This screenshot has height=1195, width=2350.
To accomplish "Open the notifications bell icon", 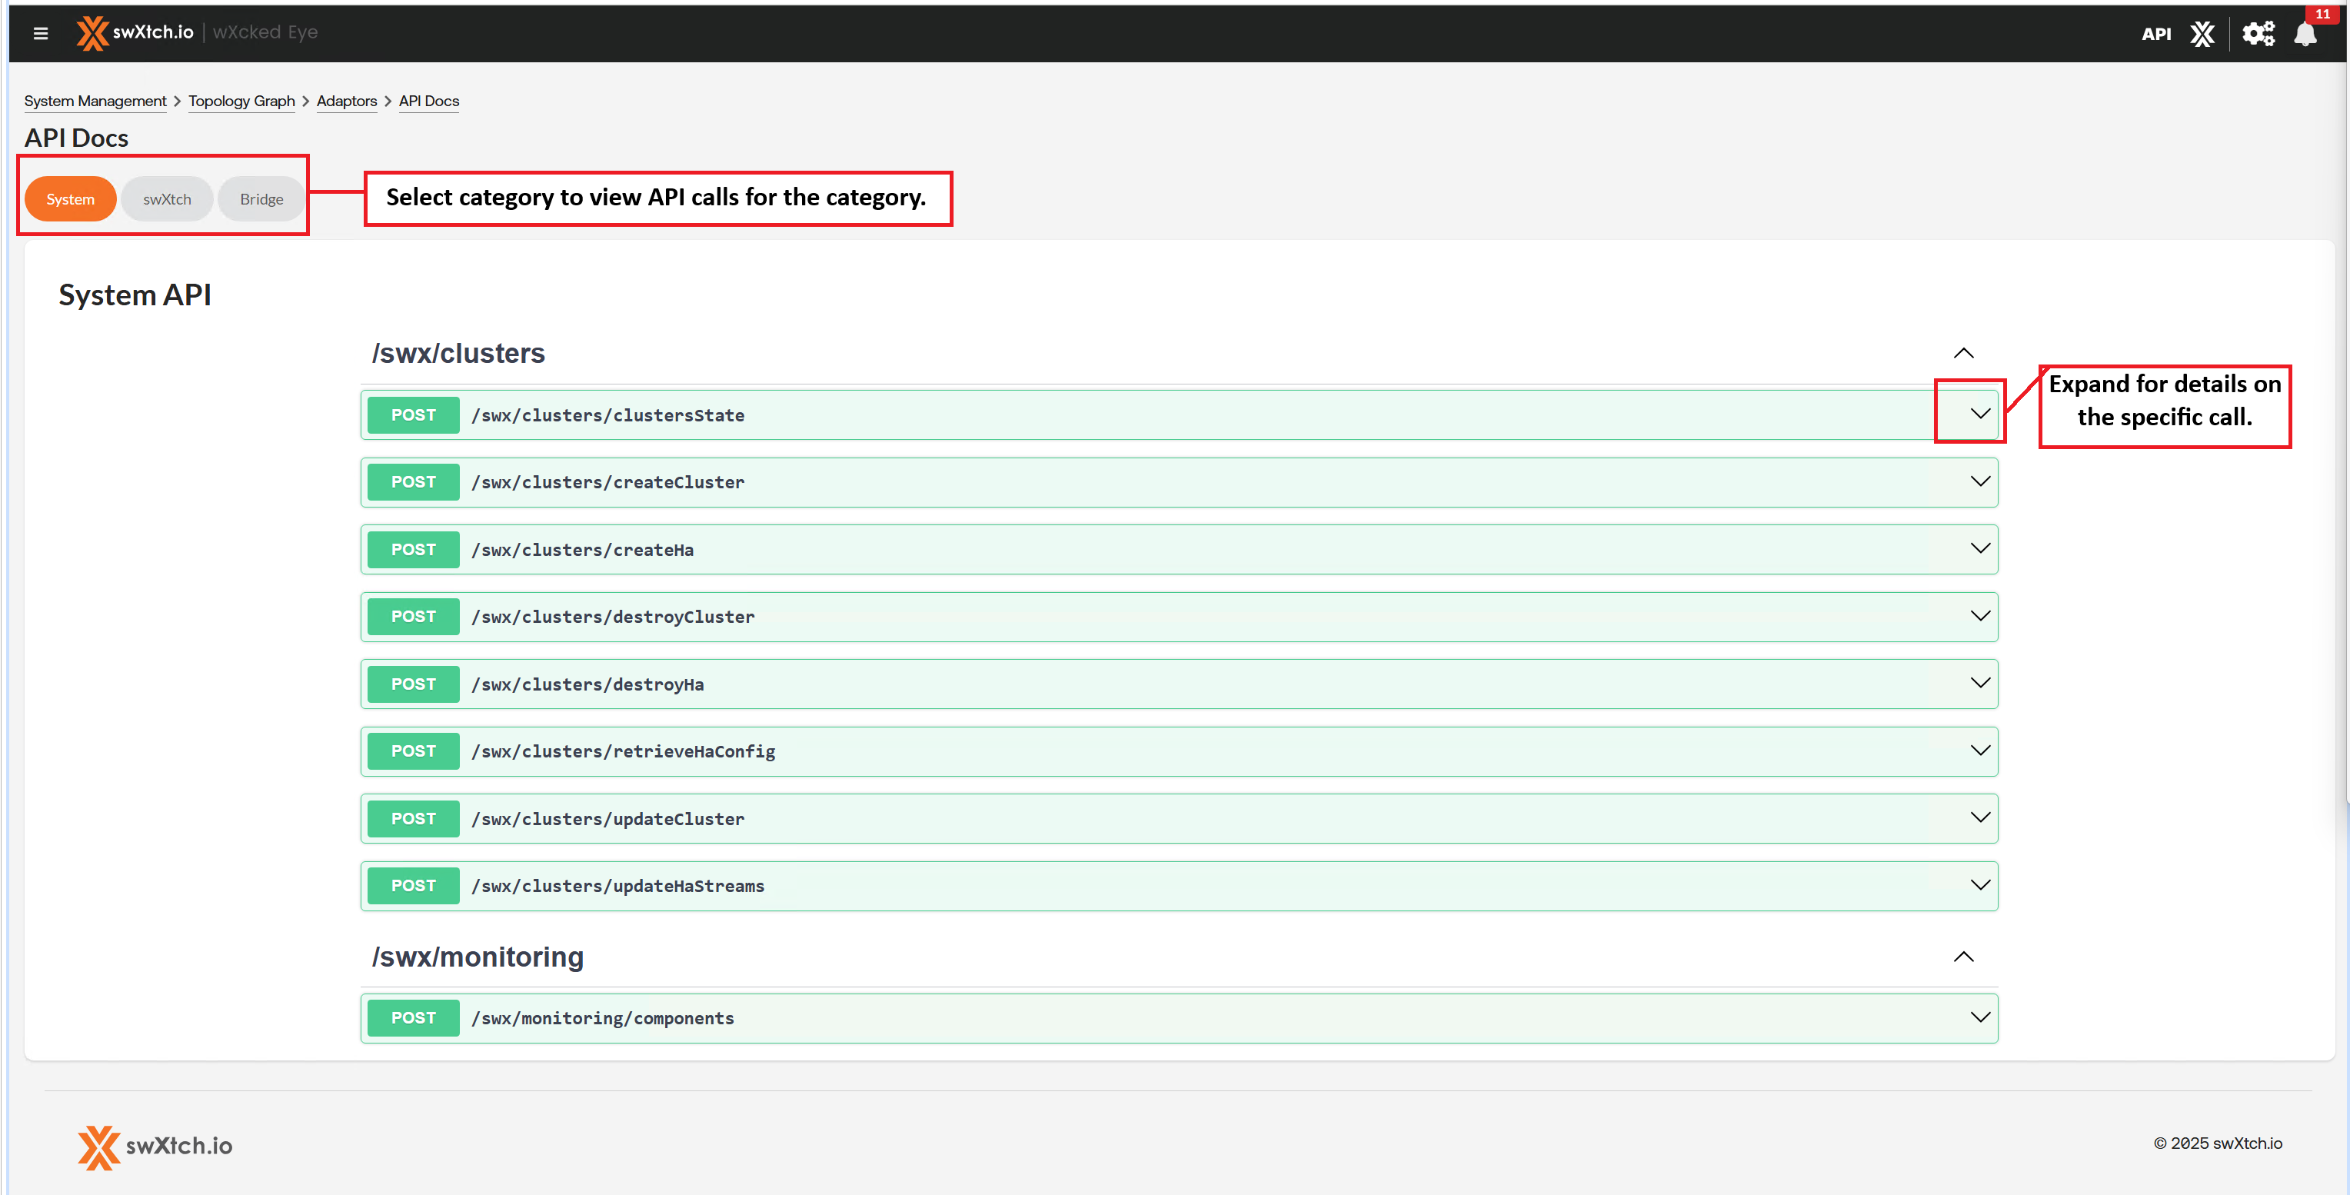I will coord(2305,35).
